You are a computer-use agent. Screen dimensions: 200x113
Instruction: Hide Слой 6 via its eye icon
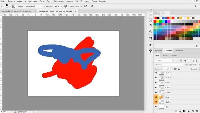tap(156, 83)
